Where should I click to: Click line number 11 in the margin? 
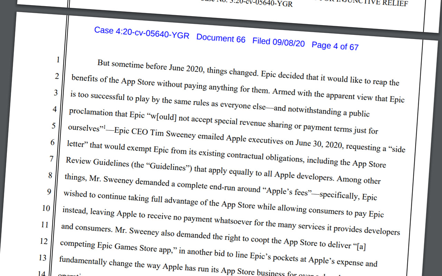[x=45, y=225]
